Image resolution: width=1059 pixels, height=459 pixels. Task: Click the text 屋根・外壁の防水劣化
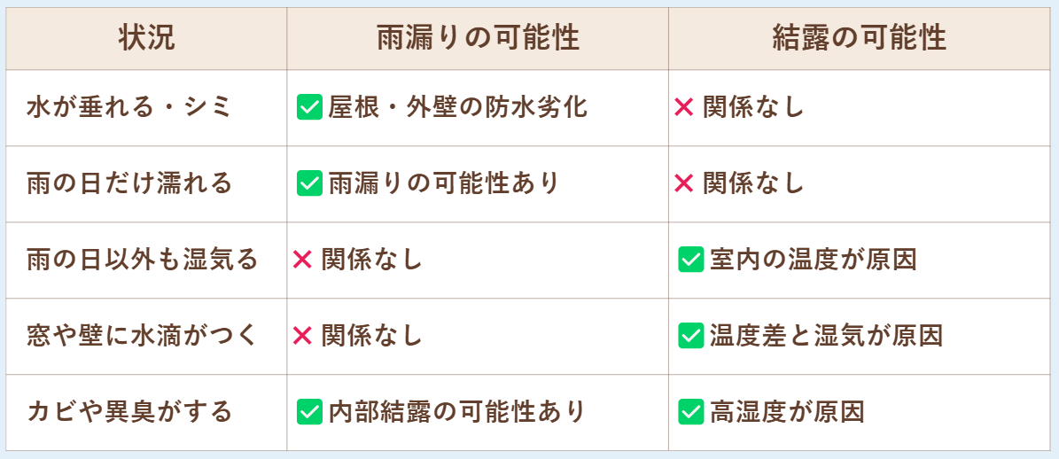click(458, 108)
